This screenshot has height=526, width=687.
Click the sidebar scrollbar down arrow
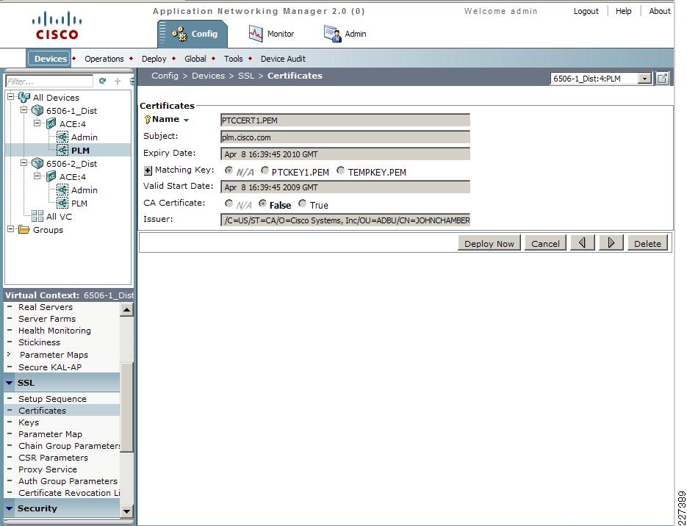click(126, 511)
